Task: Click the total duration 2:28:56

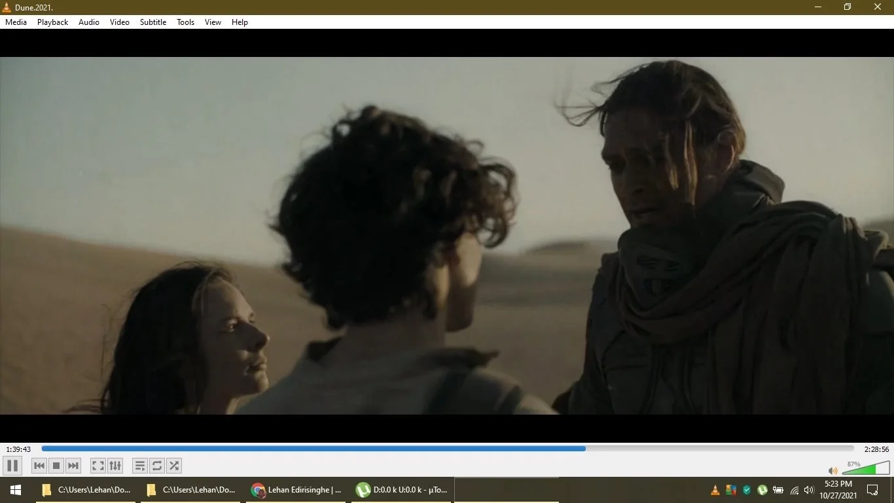Action: [876, 449]
